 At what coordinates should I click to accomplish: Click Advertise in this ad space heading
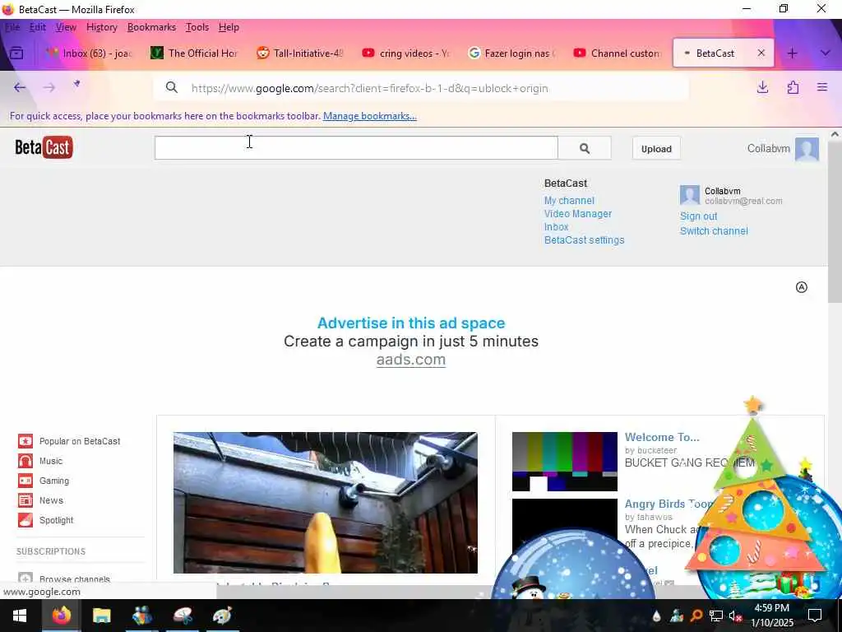[411, 323]
